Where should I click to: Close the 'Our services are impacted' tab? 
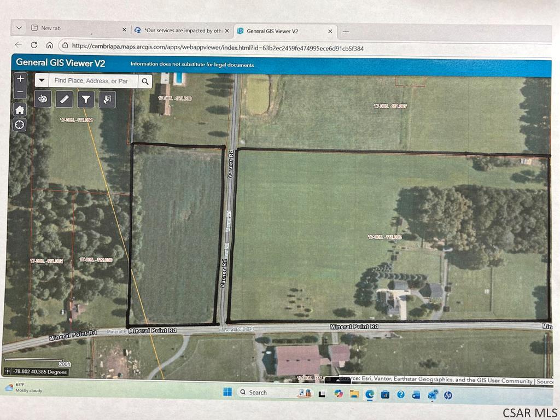(x=227, y=31)
